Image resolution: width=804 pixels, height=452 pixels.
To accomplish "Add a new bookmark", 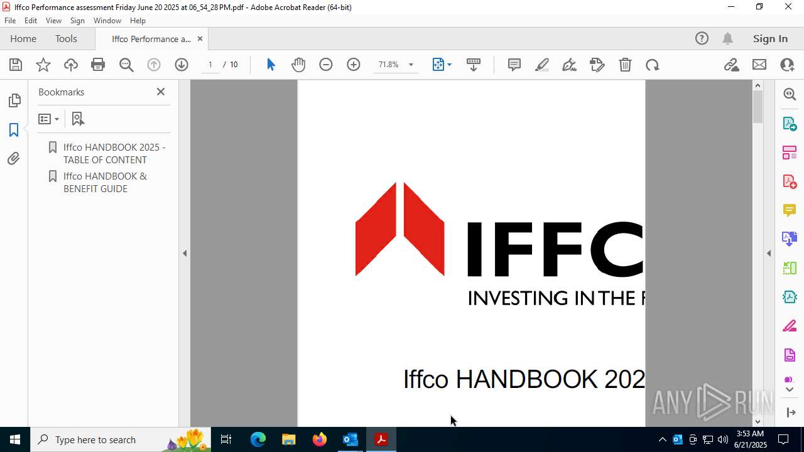I will pos(78,119).
